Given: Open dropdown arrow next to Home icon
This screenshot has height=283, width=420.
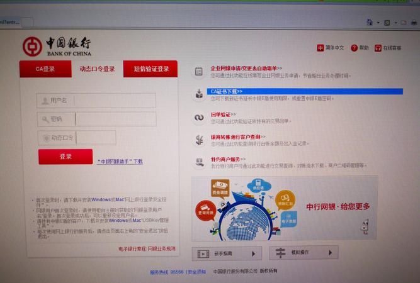Looking at the screenshot, I should coord(378,23).
